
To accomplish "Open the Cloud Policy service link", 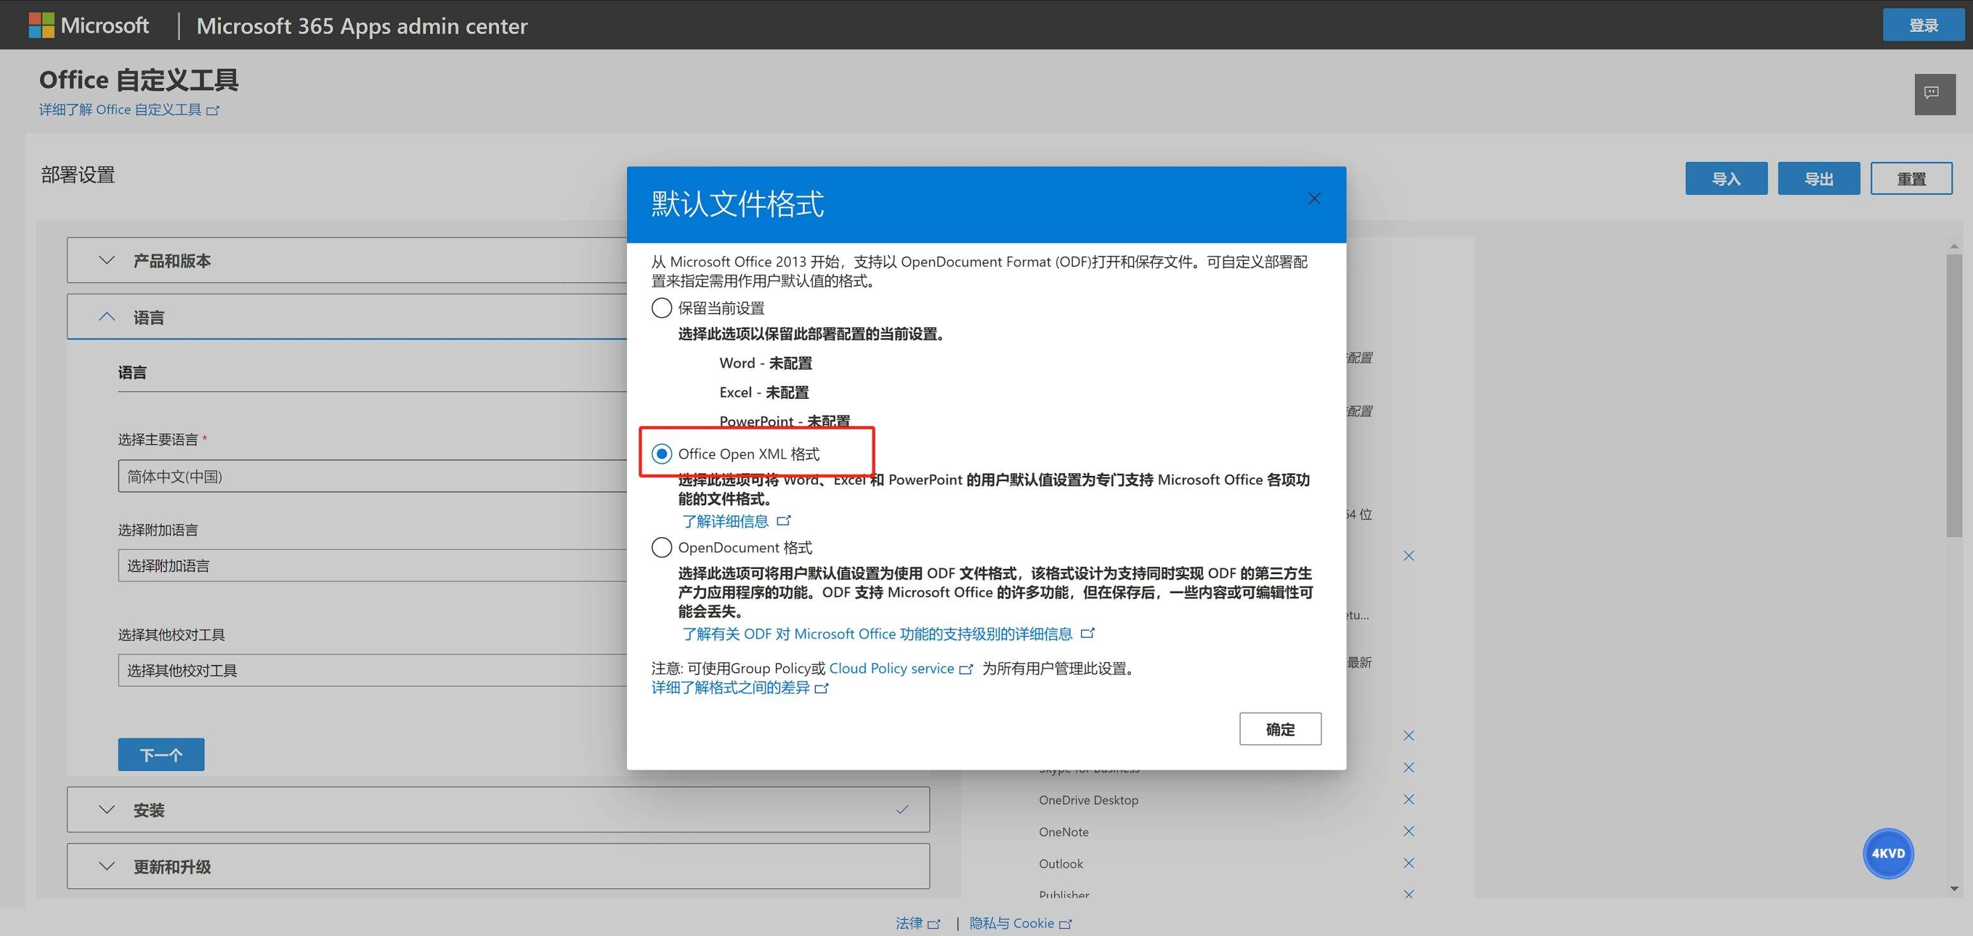I will [x=891, y=668].
